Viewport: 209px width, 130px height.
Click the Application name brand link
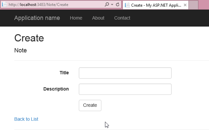coord(37,18)
